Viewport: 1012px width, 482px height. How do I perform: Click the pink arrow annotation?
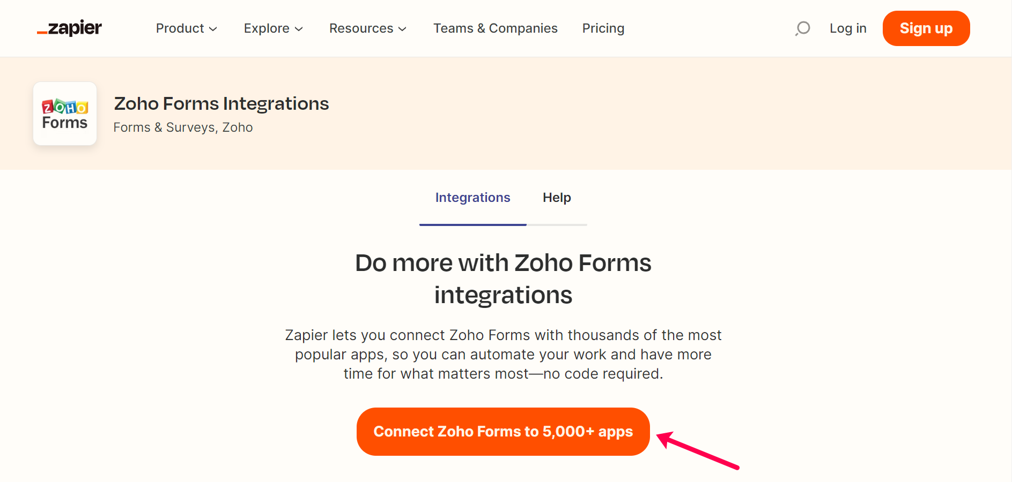[698, 450]
